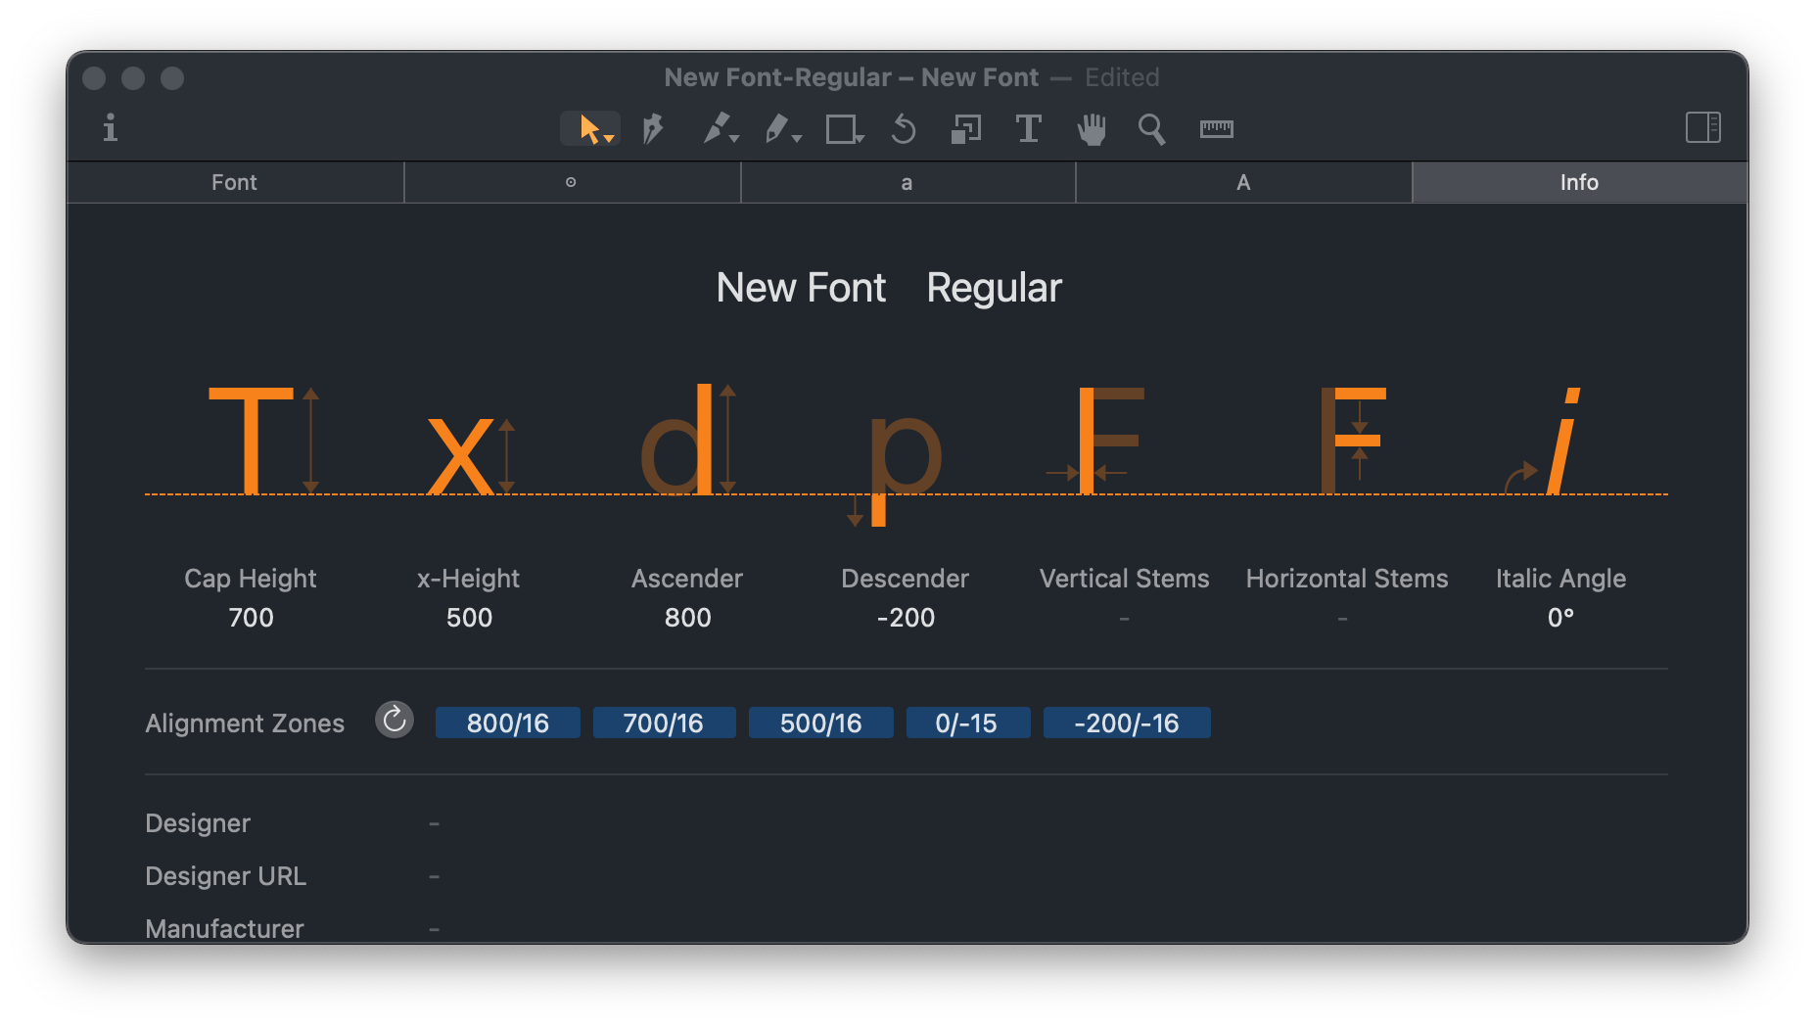Edit Cap Height value 700

(251, 618)
